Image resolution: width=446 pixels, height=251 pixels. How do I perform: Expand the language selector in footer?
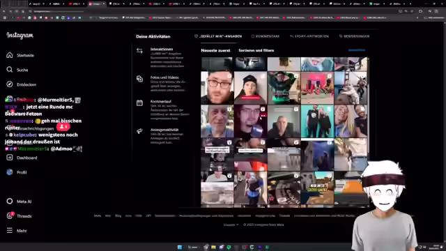pyautogui.click(x=231, y=225)
